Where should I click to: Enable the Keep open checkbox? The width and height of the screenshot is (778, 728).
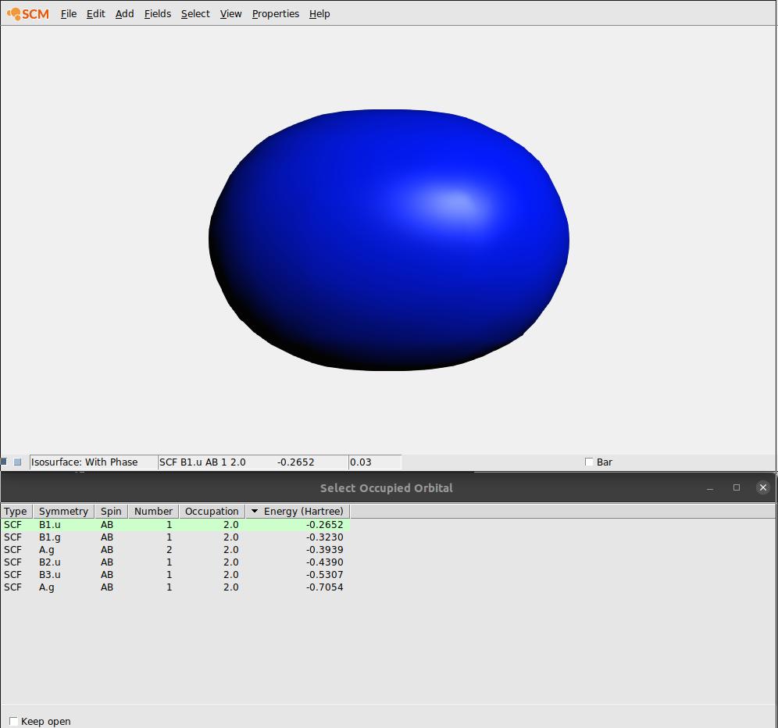point(12,721)
